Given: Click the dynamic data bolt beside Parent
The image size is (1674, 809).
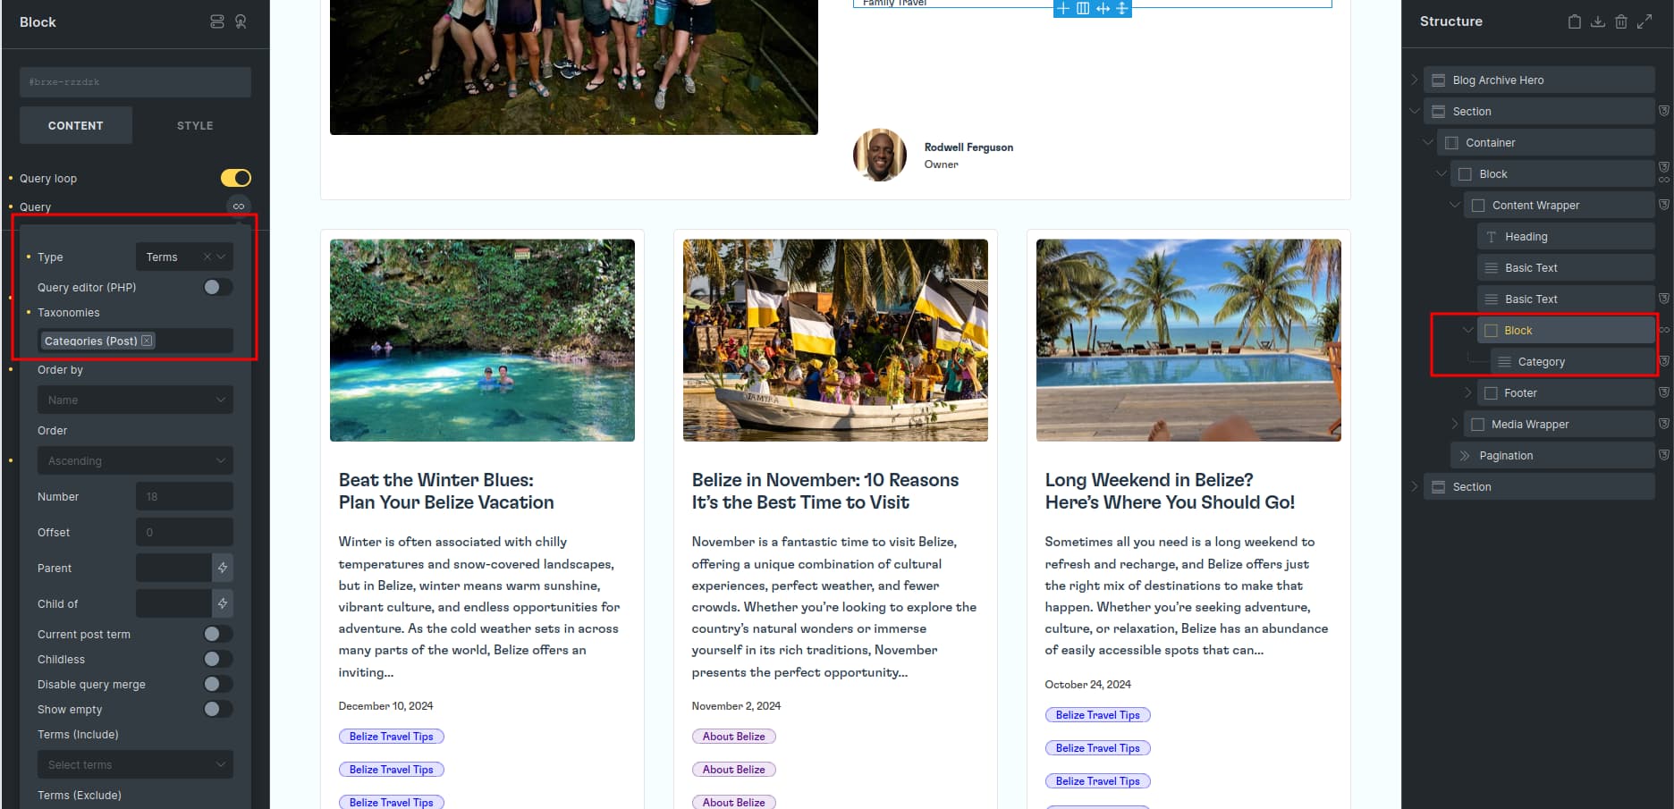Looking at the screenshot, I should (x=223, y=568).
